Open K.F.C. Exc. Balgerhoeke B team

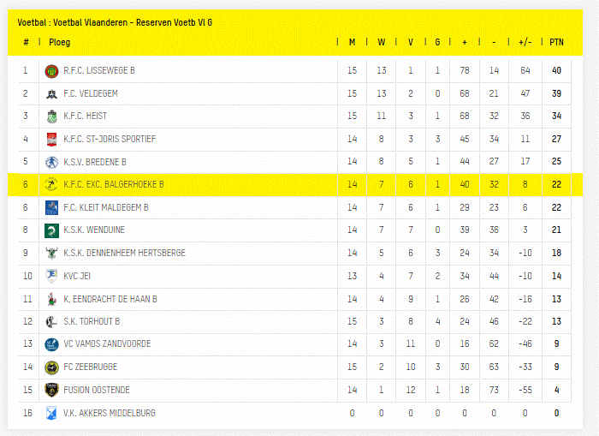point(113,184)
